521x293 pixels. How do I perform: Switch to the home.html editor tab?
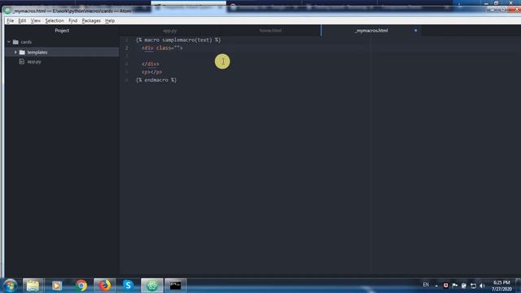tap(270, 31)
